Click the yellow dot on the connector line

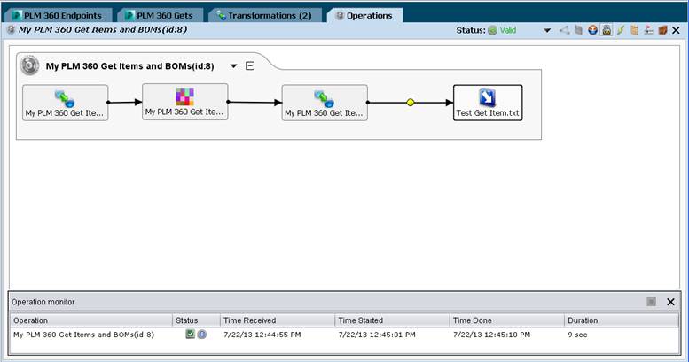tap(411, 103)
